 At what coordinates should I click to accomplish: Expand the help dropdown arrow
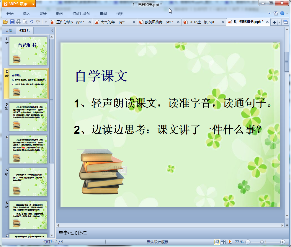click(x=287, y=13)
